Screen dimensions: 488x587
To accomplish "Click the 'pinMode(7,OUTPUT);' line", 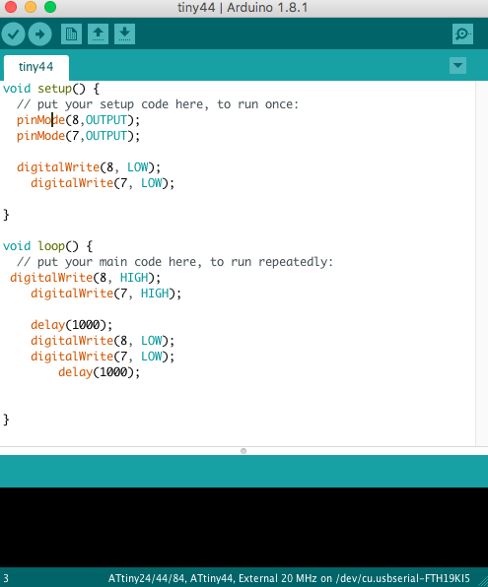I will click(78, 136).
